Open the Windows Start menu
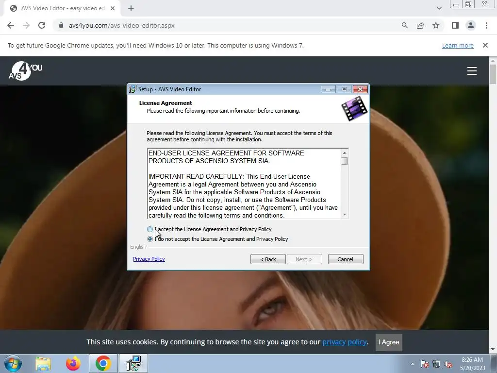497x373 pixels. click(x=13, y=363)
